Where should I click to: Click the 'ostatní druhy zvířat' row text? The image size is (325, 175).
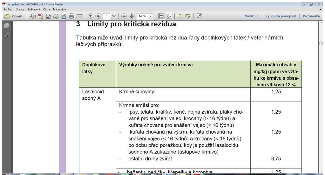[150, 158]
